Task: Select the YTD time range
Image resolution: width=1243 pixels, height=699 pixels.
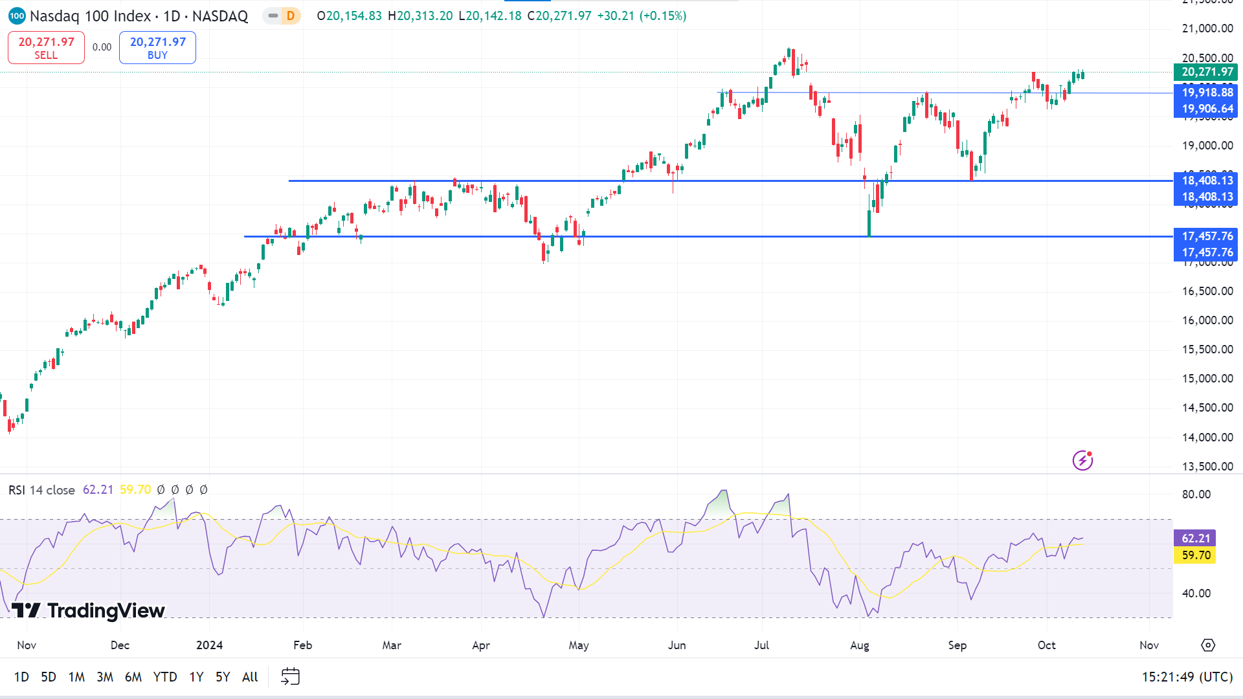Action: (x=165, y=677)
